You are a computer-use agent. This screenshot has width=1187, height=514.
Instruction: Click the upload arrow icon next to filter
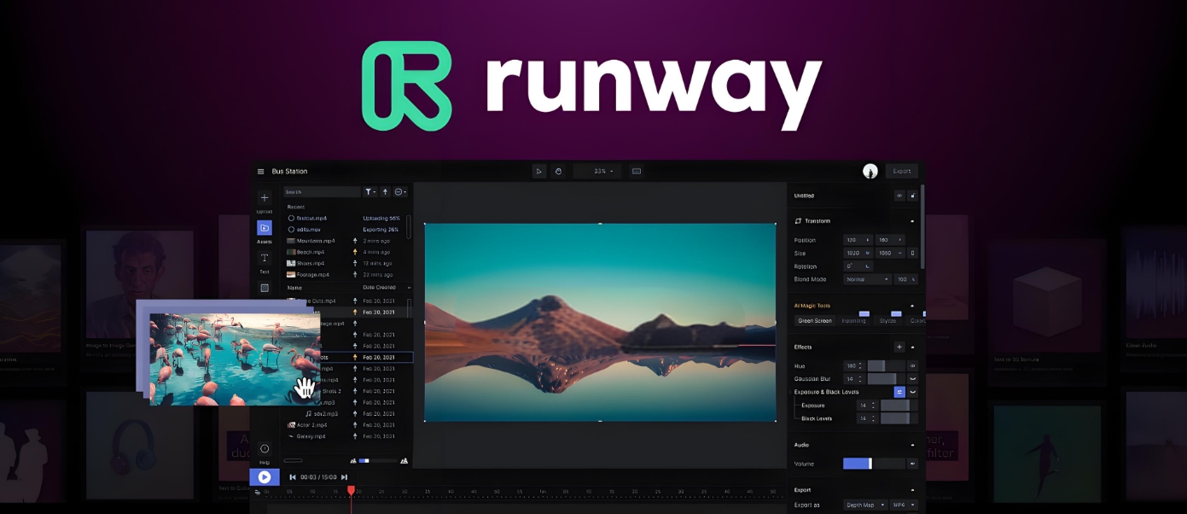(385, 192)
